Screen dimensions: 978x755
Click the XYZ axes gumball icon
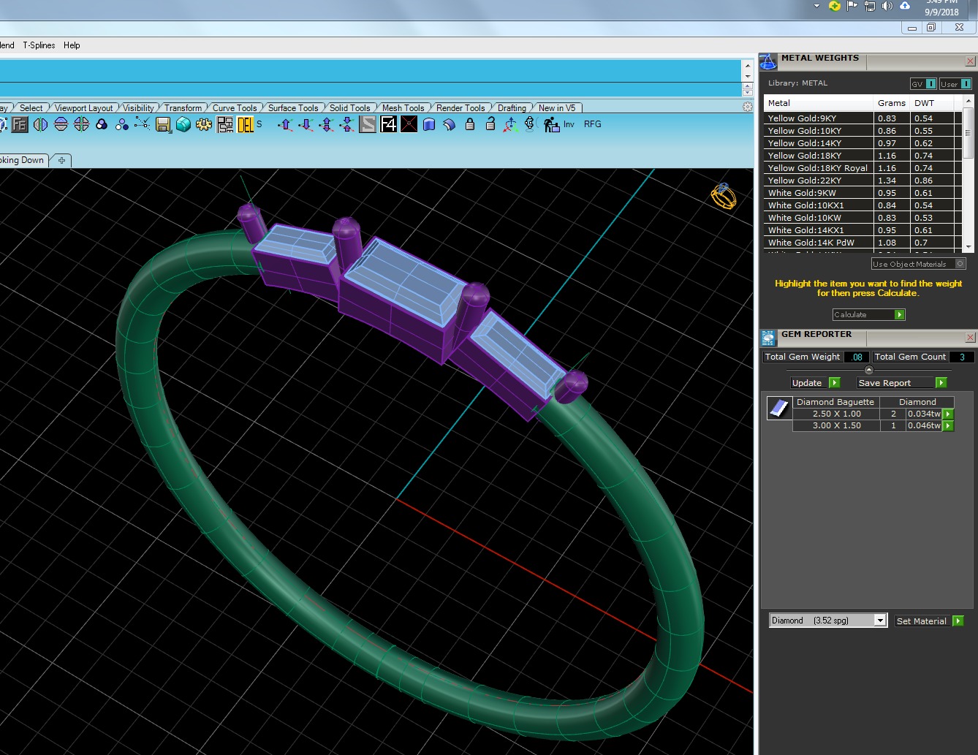511,124
